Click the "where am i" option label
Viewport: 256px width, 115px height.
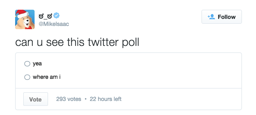[x=47, y=77]
